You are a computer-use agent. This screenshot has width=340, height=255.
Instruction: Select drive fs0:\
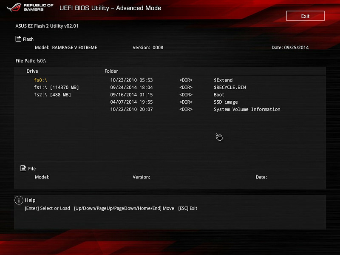pos(40,80)
